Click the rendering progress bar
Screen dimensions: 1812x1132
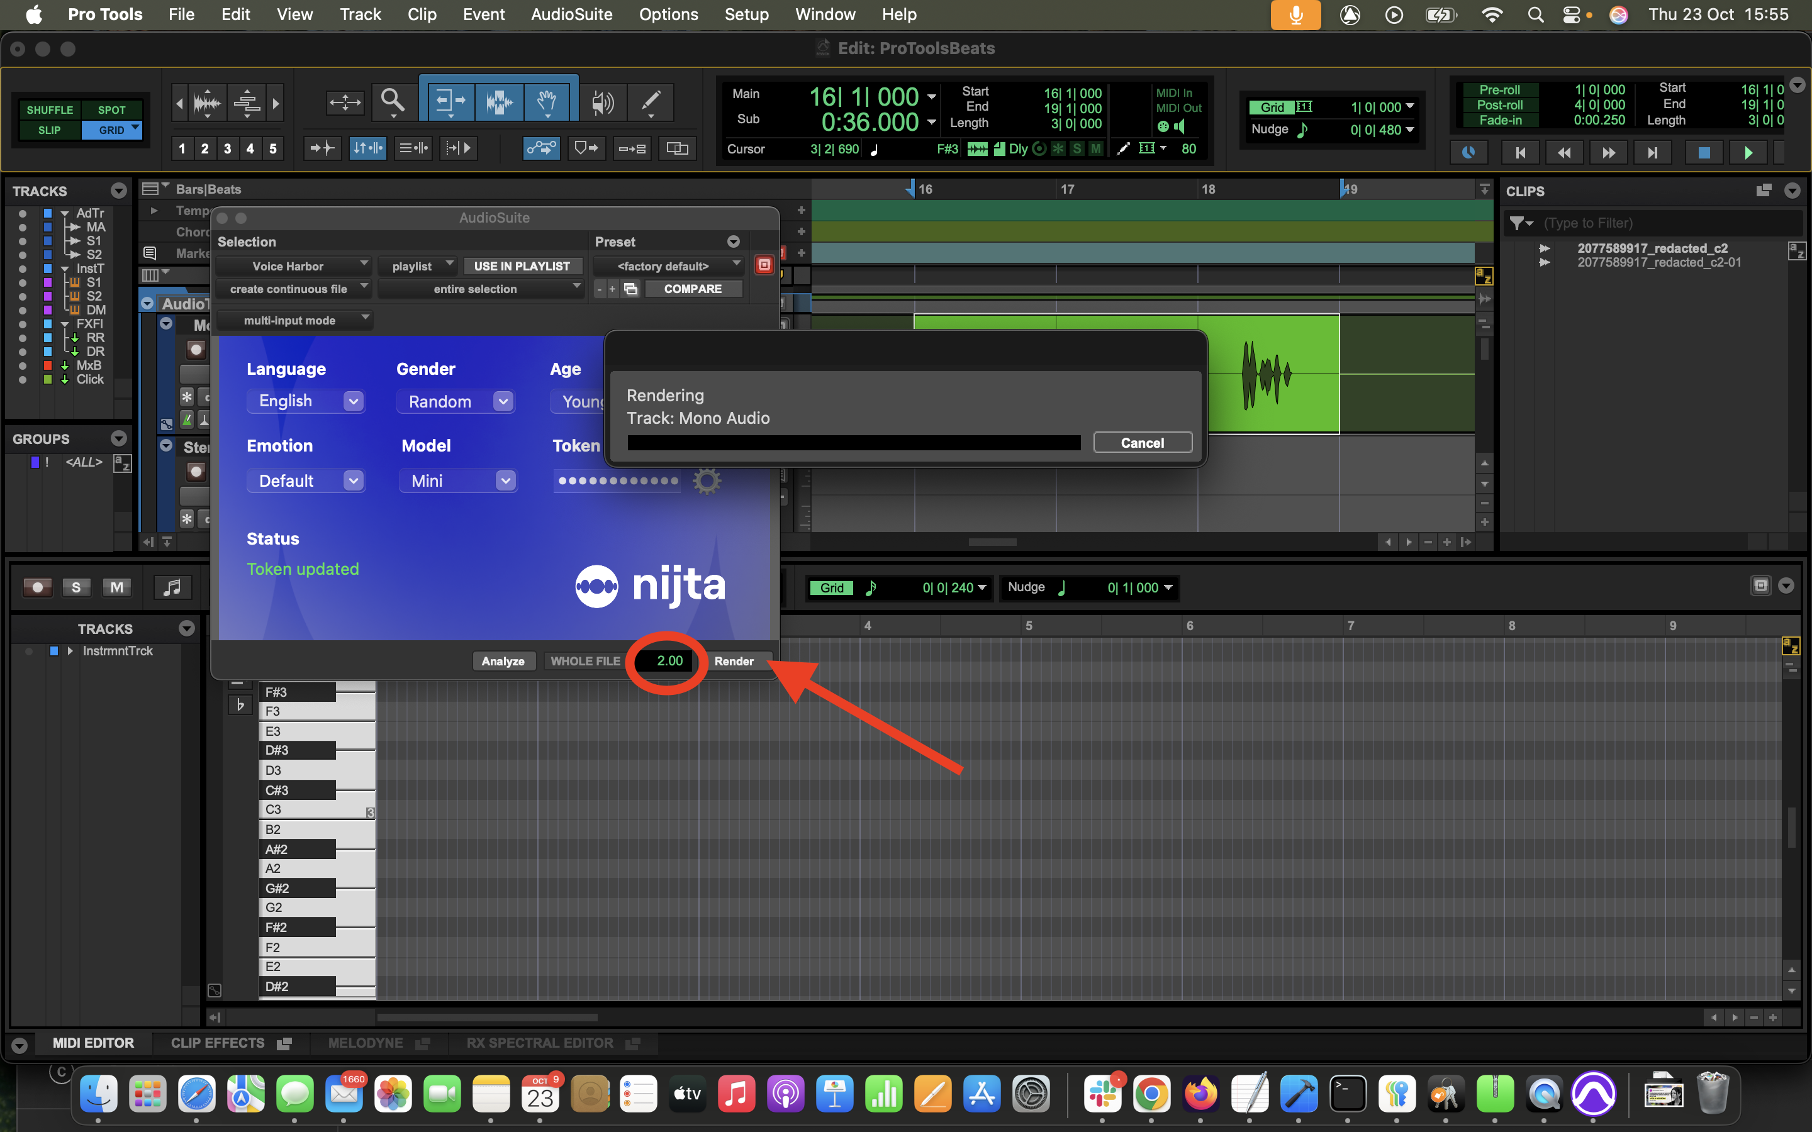854,443
